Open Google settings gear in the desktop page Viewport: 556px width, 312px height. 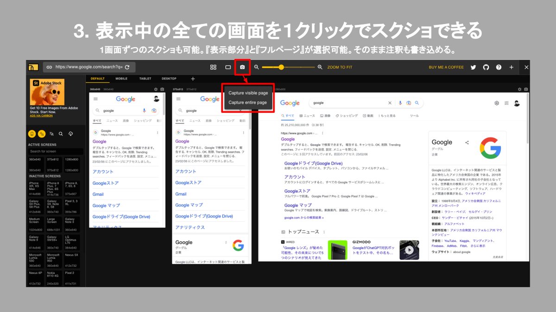497,103
